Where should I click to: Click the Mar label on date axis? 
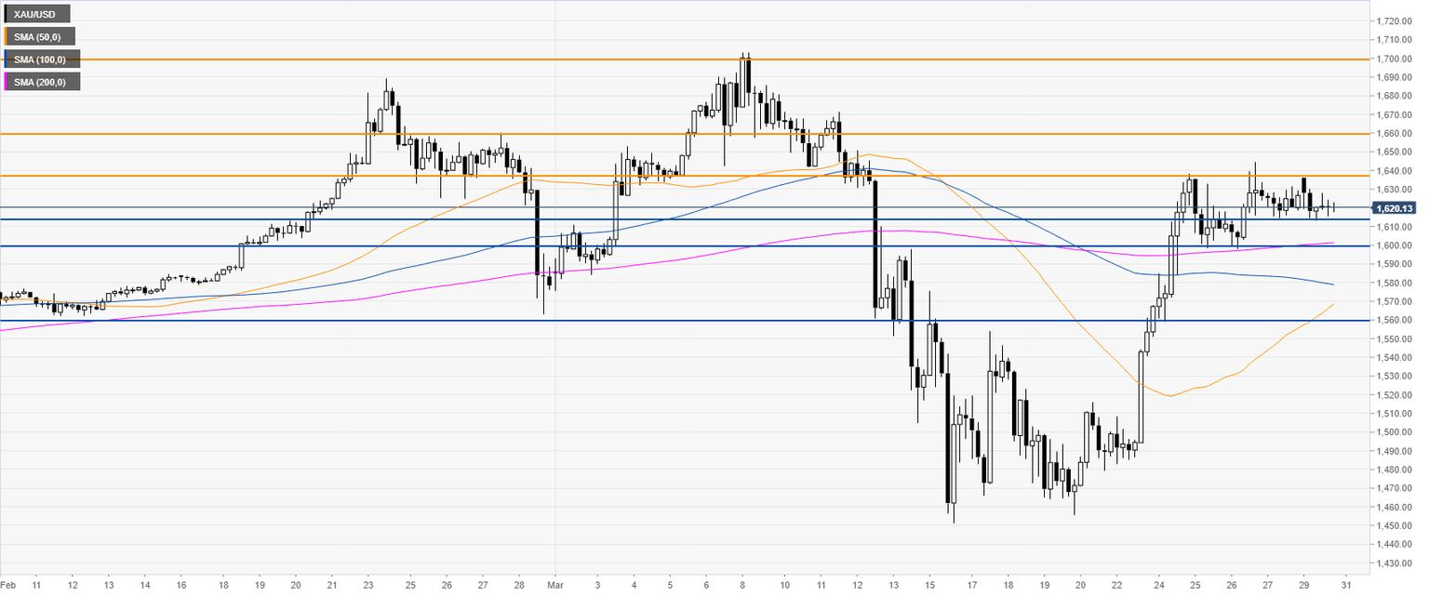click(554, 587)
